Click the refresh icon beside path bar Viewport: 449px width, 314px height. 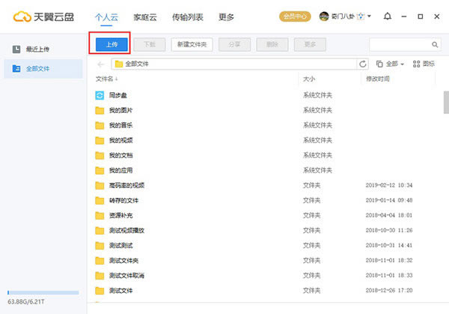364,64
